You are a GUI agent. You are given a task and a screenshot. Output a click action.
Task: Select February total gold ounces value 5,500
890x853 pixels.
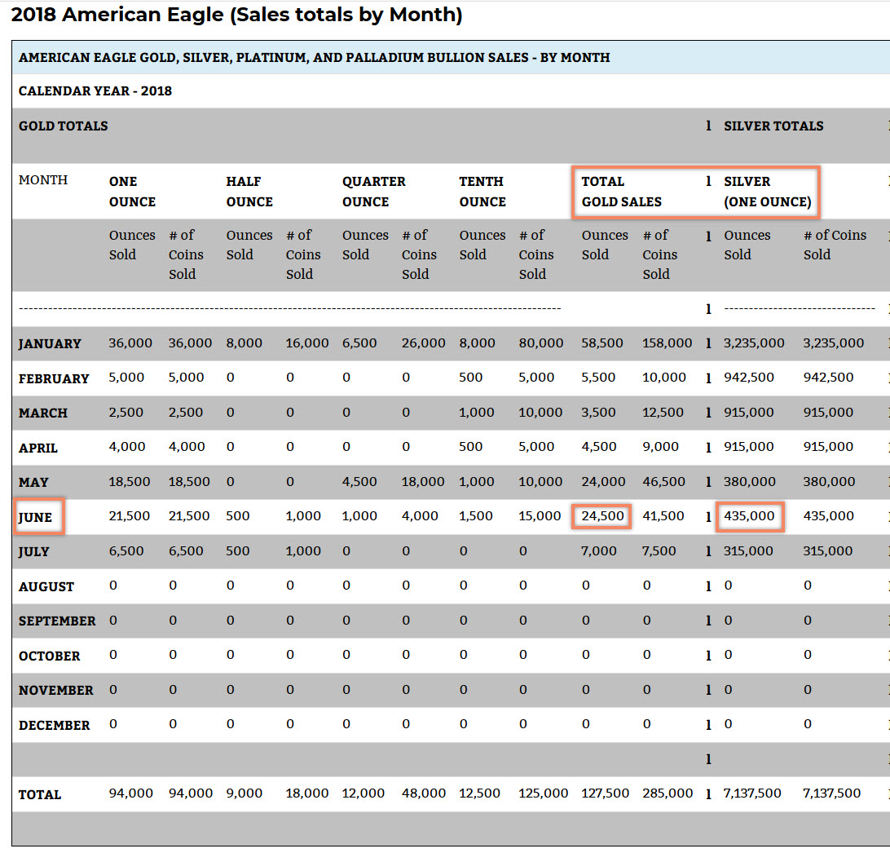598,378
